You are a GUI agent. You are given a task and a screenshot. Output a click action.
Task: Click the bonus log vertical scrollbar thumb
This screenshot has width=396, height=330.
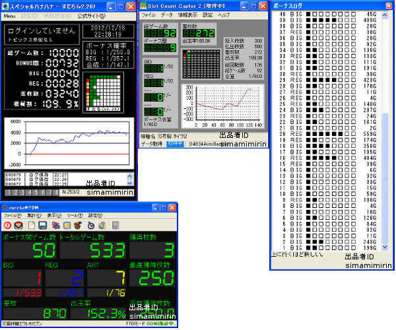(385, 178)
